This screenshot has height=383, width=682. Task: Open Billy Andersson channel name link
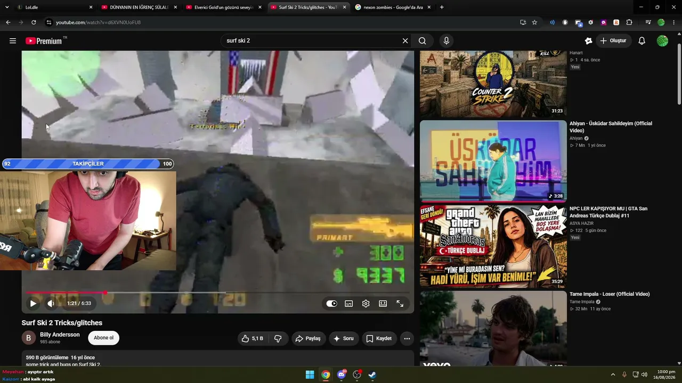pyautogui.click(x=60, y=335)
